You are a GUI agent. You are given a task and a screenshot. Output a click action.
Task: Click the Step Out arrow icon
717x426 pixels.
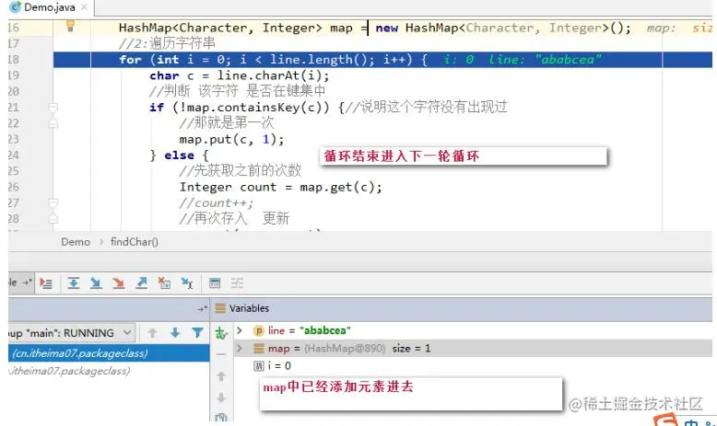coord(141,283)
